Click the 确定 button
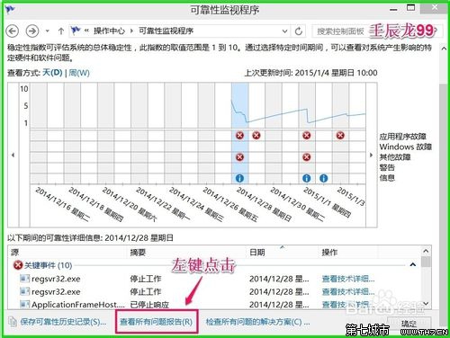The height and width of the screenshot is (338, 450). tap(409, 324)
